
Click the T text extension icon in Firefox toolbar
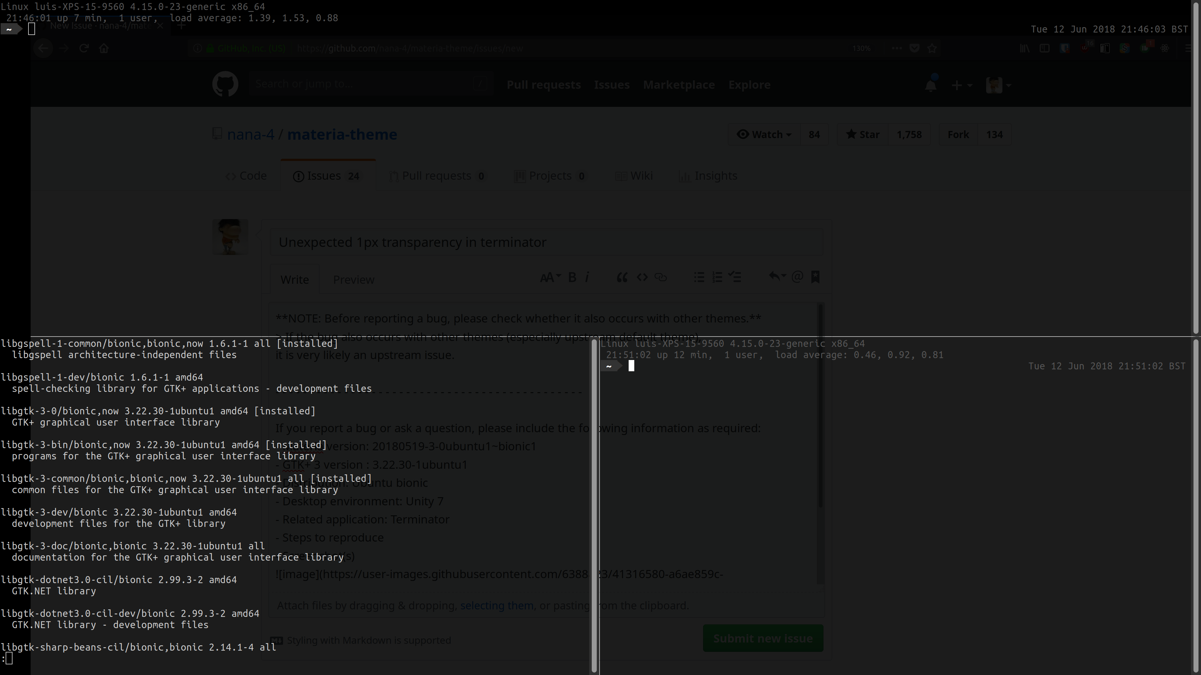[x=1104, y=48]
